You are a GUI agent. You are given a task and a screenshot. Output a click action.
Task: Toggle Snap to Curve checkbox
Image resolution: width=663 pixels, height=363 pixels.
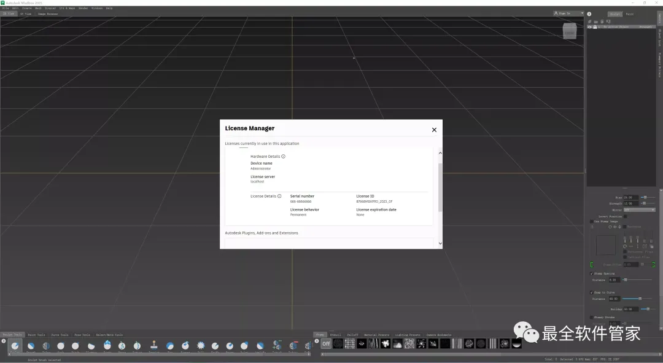592,292
